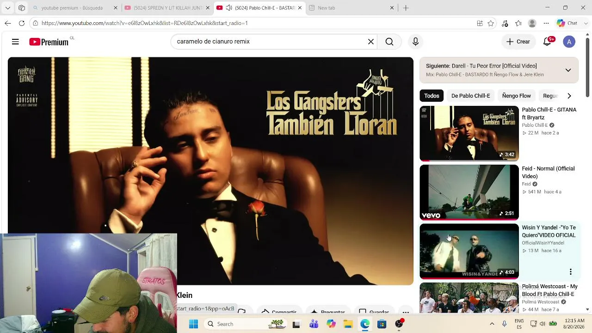The height and width of the screenshot is (333, 592).
Task: Open the Wisin Y Yandel video thumbnail
Action: click(469, 251)
